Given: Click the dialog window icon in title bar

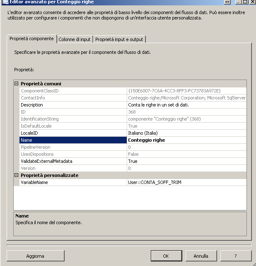Looking at the screenshot, I should click(x=5, y=2).
